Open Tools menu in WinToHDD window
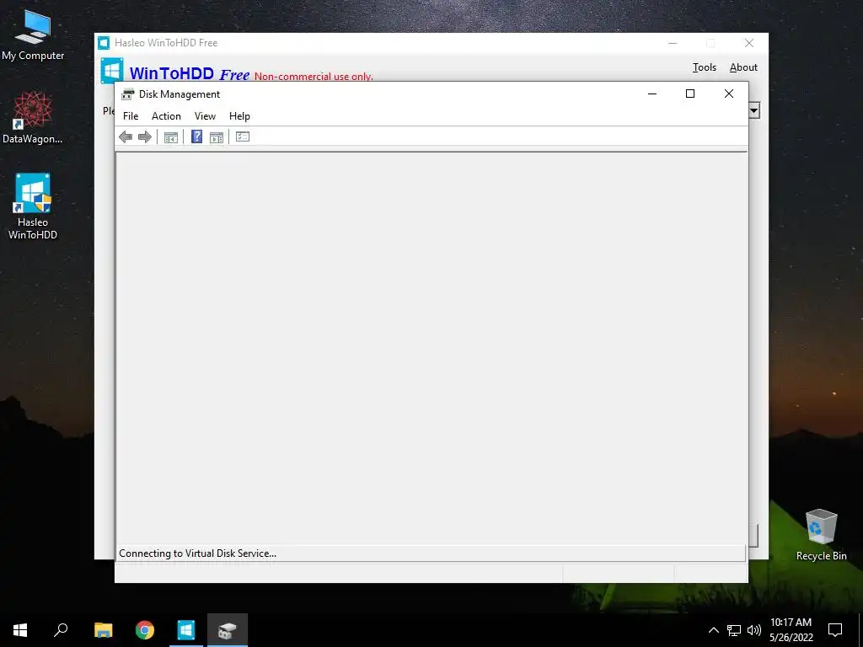Screen dimensions: 863x647 tap(705, 67)
